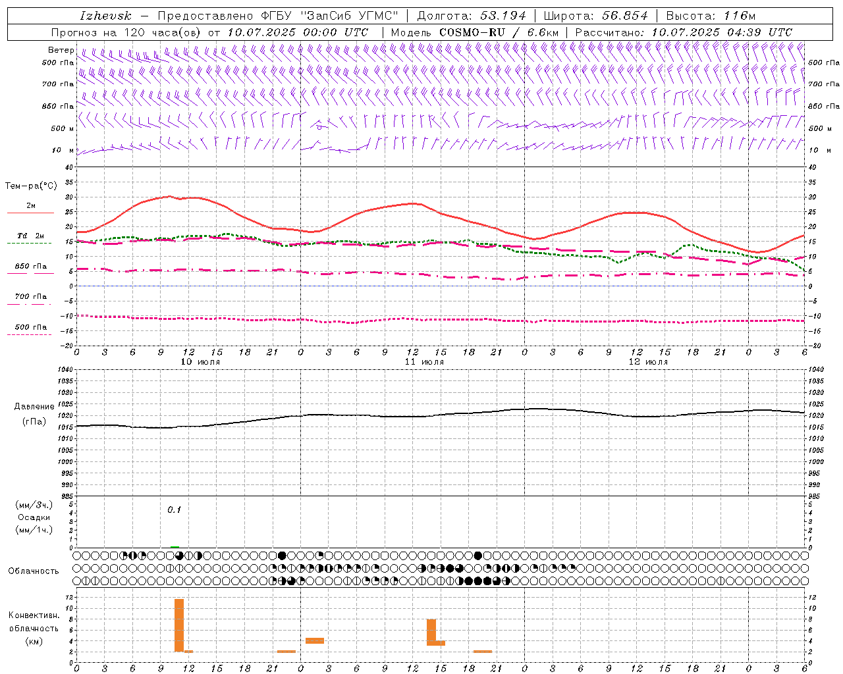The width and height of the screenshot is (843, 674).
Task: Click the '0.1' precipitation value
Action: click(174, 509)
